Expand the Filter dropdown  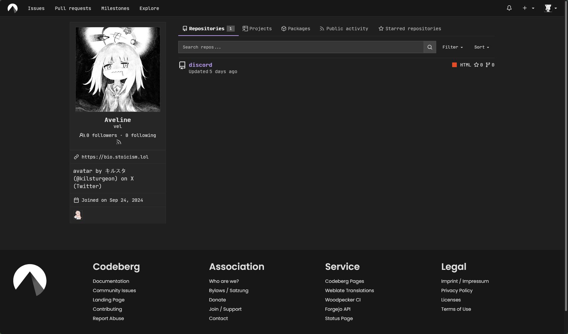point(452,47)
